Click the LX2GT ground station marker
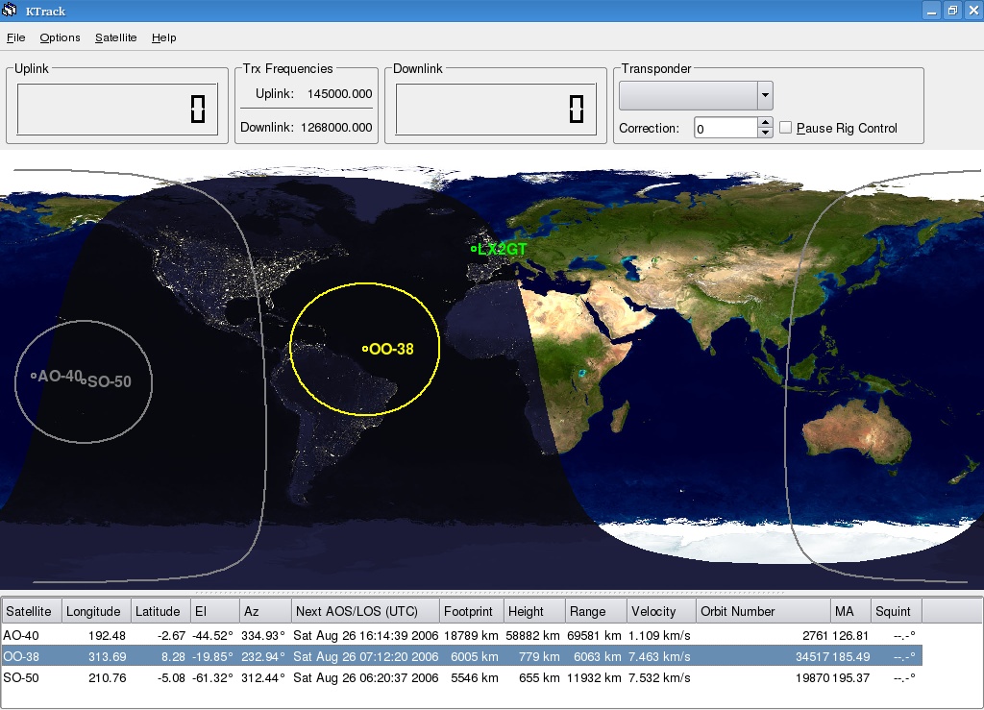Screen dimensions: 984x710 click(474, 249)
